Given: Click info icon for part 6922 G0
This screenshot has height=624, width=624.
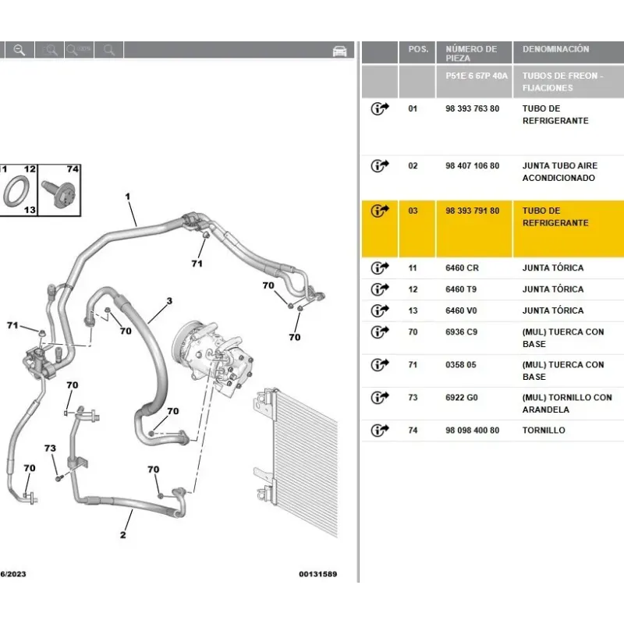Looking at the screenshot, I should [x=380, y=398].
